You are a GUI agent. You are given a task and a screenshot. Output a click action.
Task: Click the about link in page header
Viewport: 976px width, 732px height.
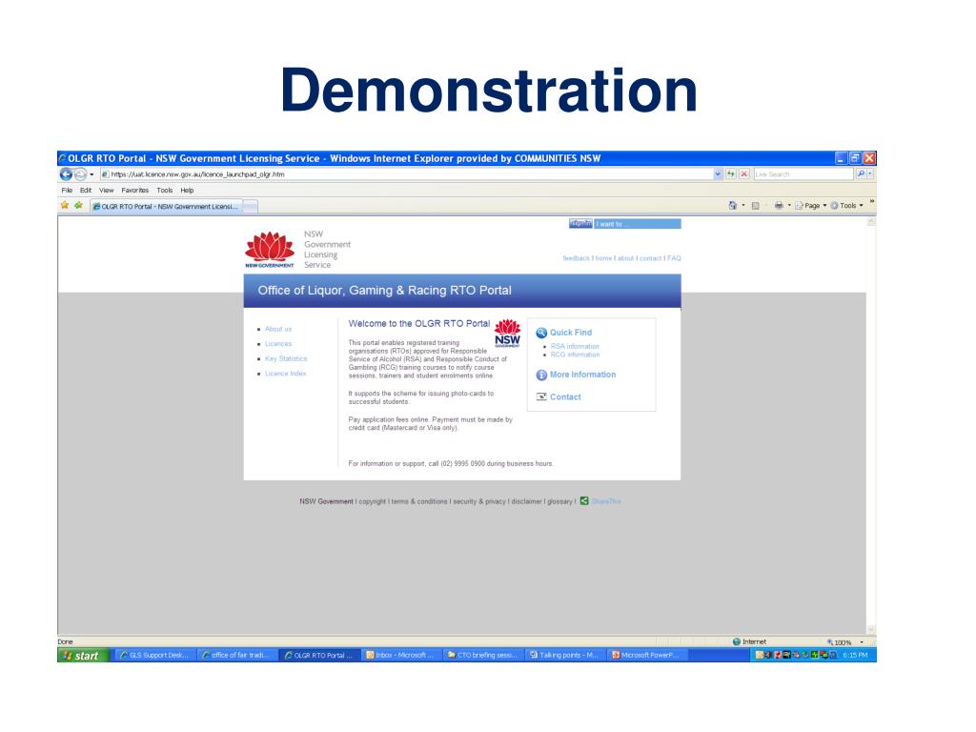click(625, 258)
